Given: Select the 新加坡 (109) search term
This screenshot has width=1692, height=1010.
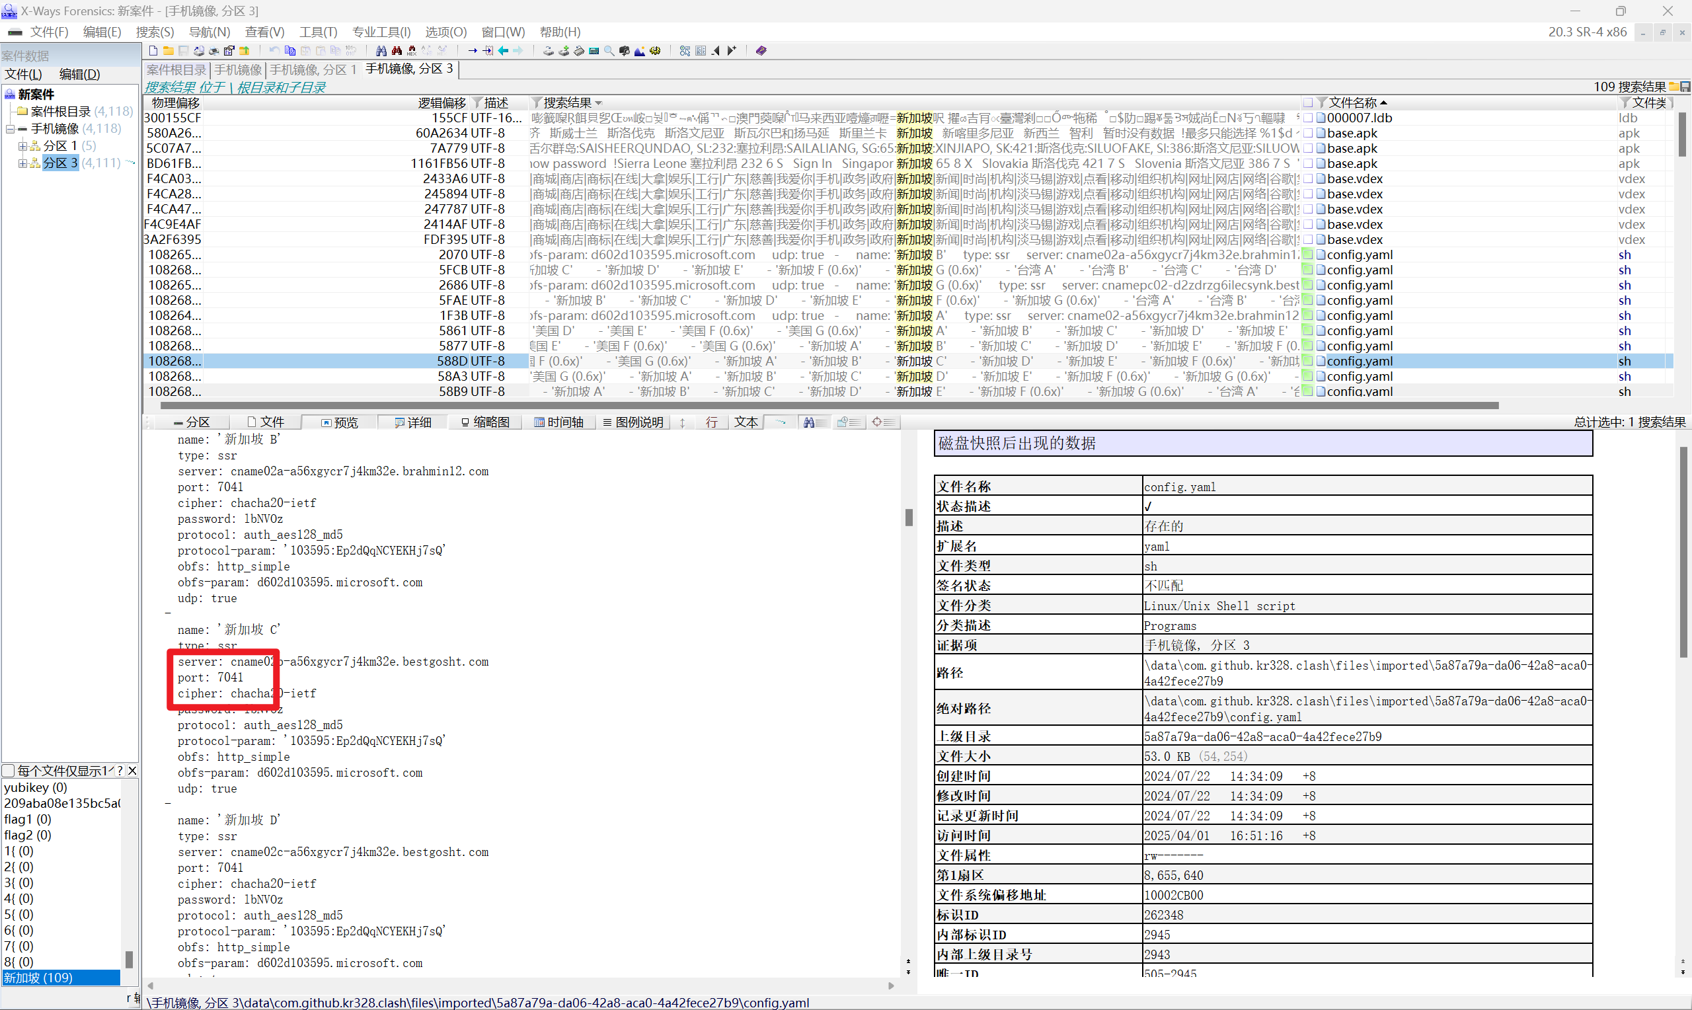Looking at the screenshot, I should pyautogui.click(x=61, y=978).
